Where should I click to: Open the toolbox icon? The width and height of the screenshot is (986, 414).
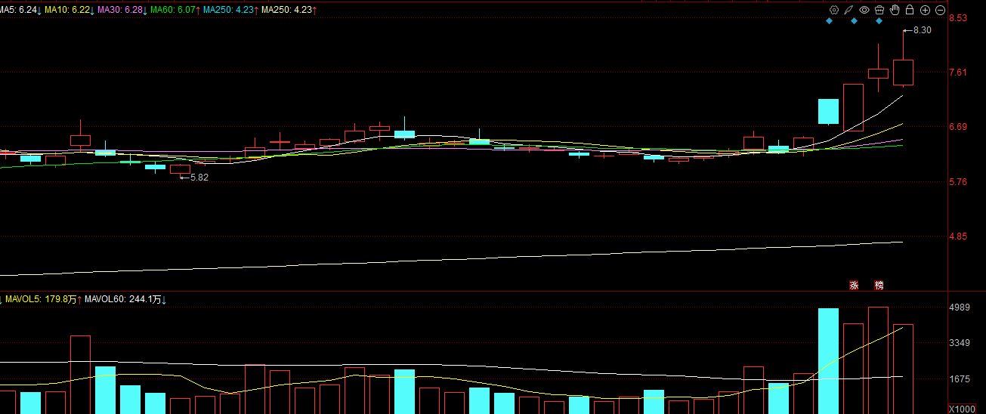coord(879,10)
